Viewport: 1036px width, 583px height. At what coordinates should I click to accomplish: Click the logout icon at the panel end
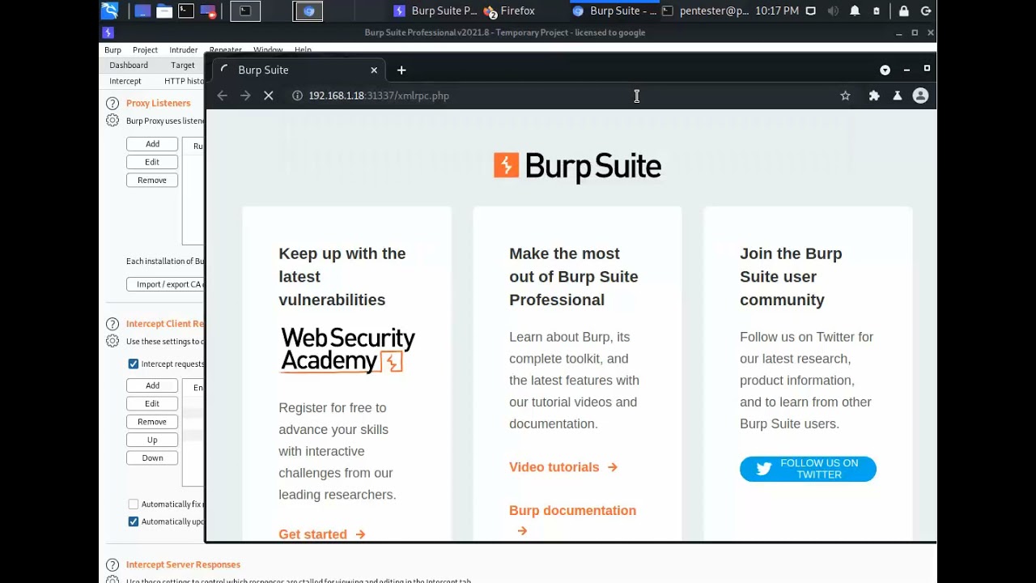coord(926,11)
